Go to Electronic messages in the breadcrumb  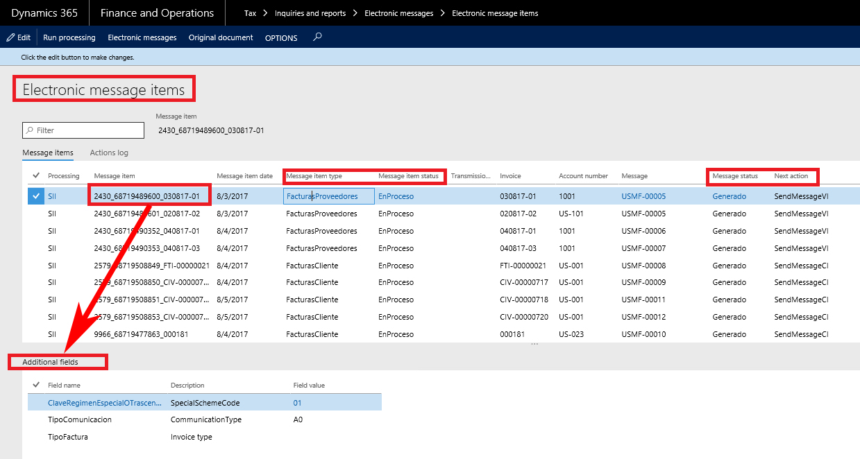398,13
